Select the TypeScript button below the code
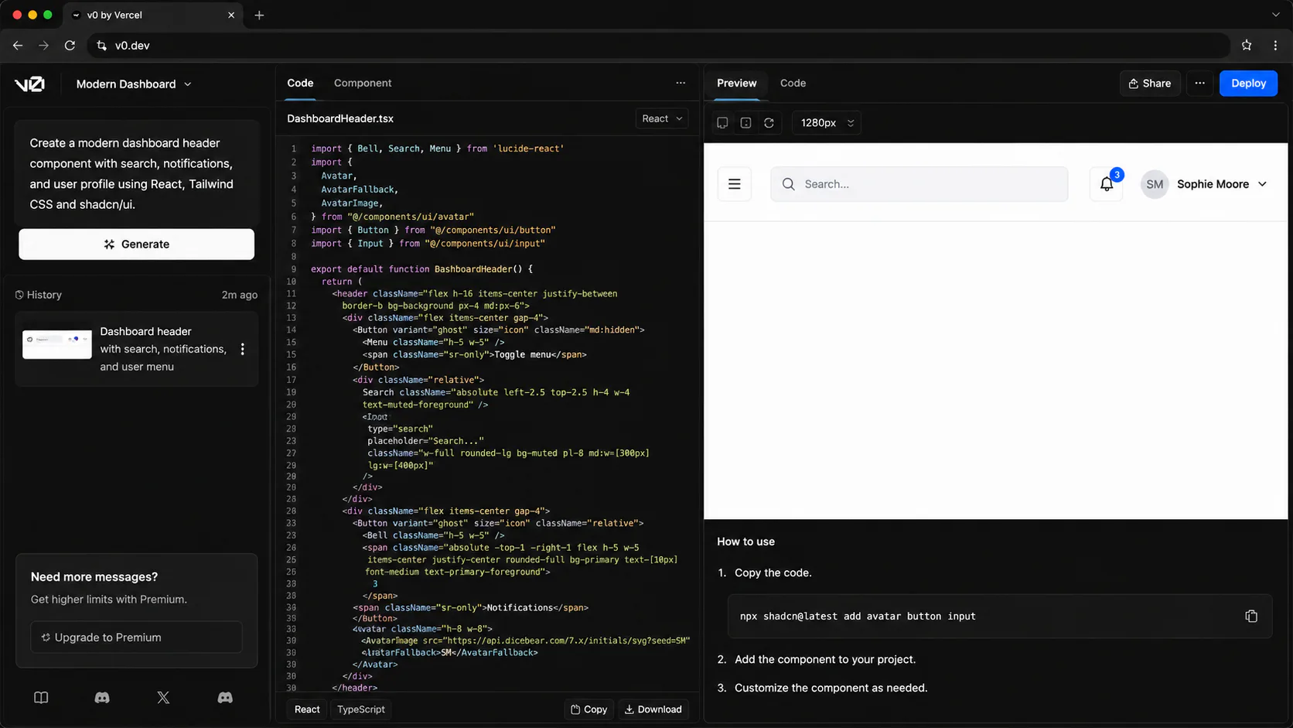The width and height of the screenshot is (1293, 728). click(361, 709)
